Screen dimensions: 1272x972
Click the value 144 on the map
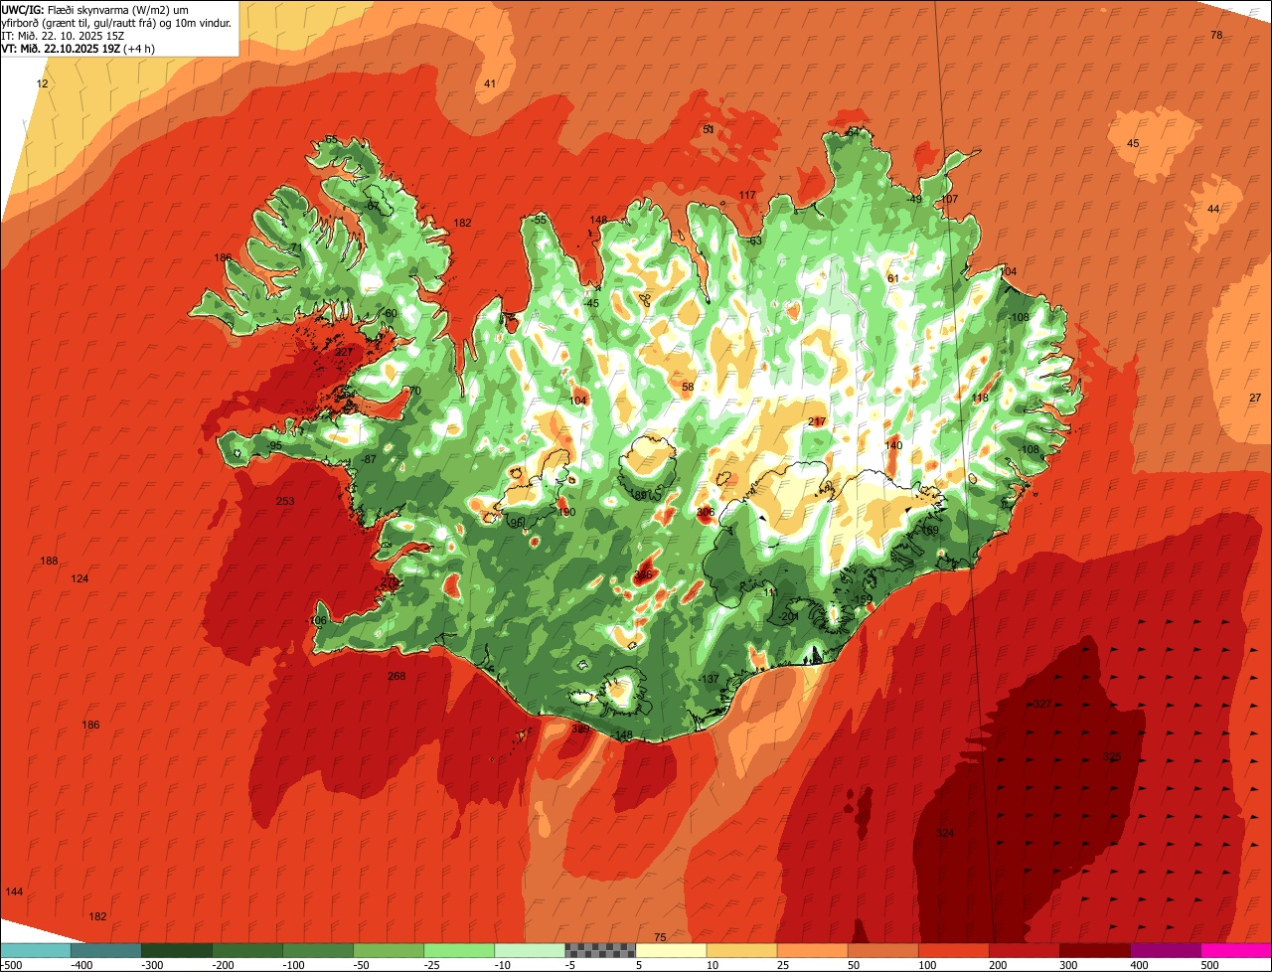(x=14, y=892)
